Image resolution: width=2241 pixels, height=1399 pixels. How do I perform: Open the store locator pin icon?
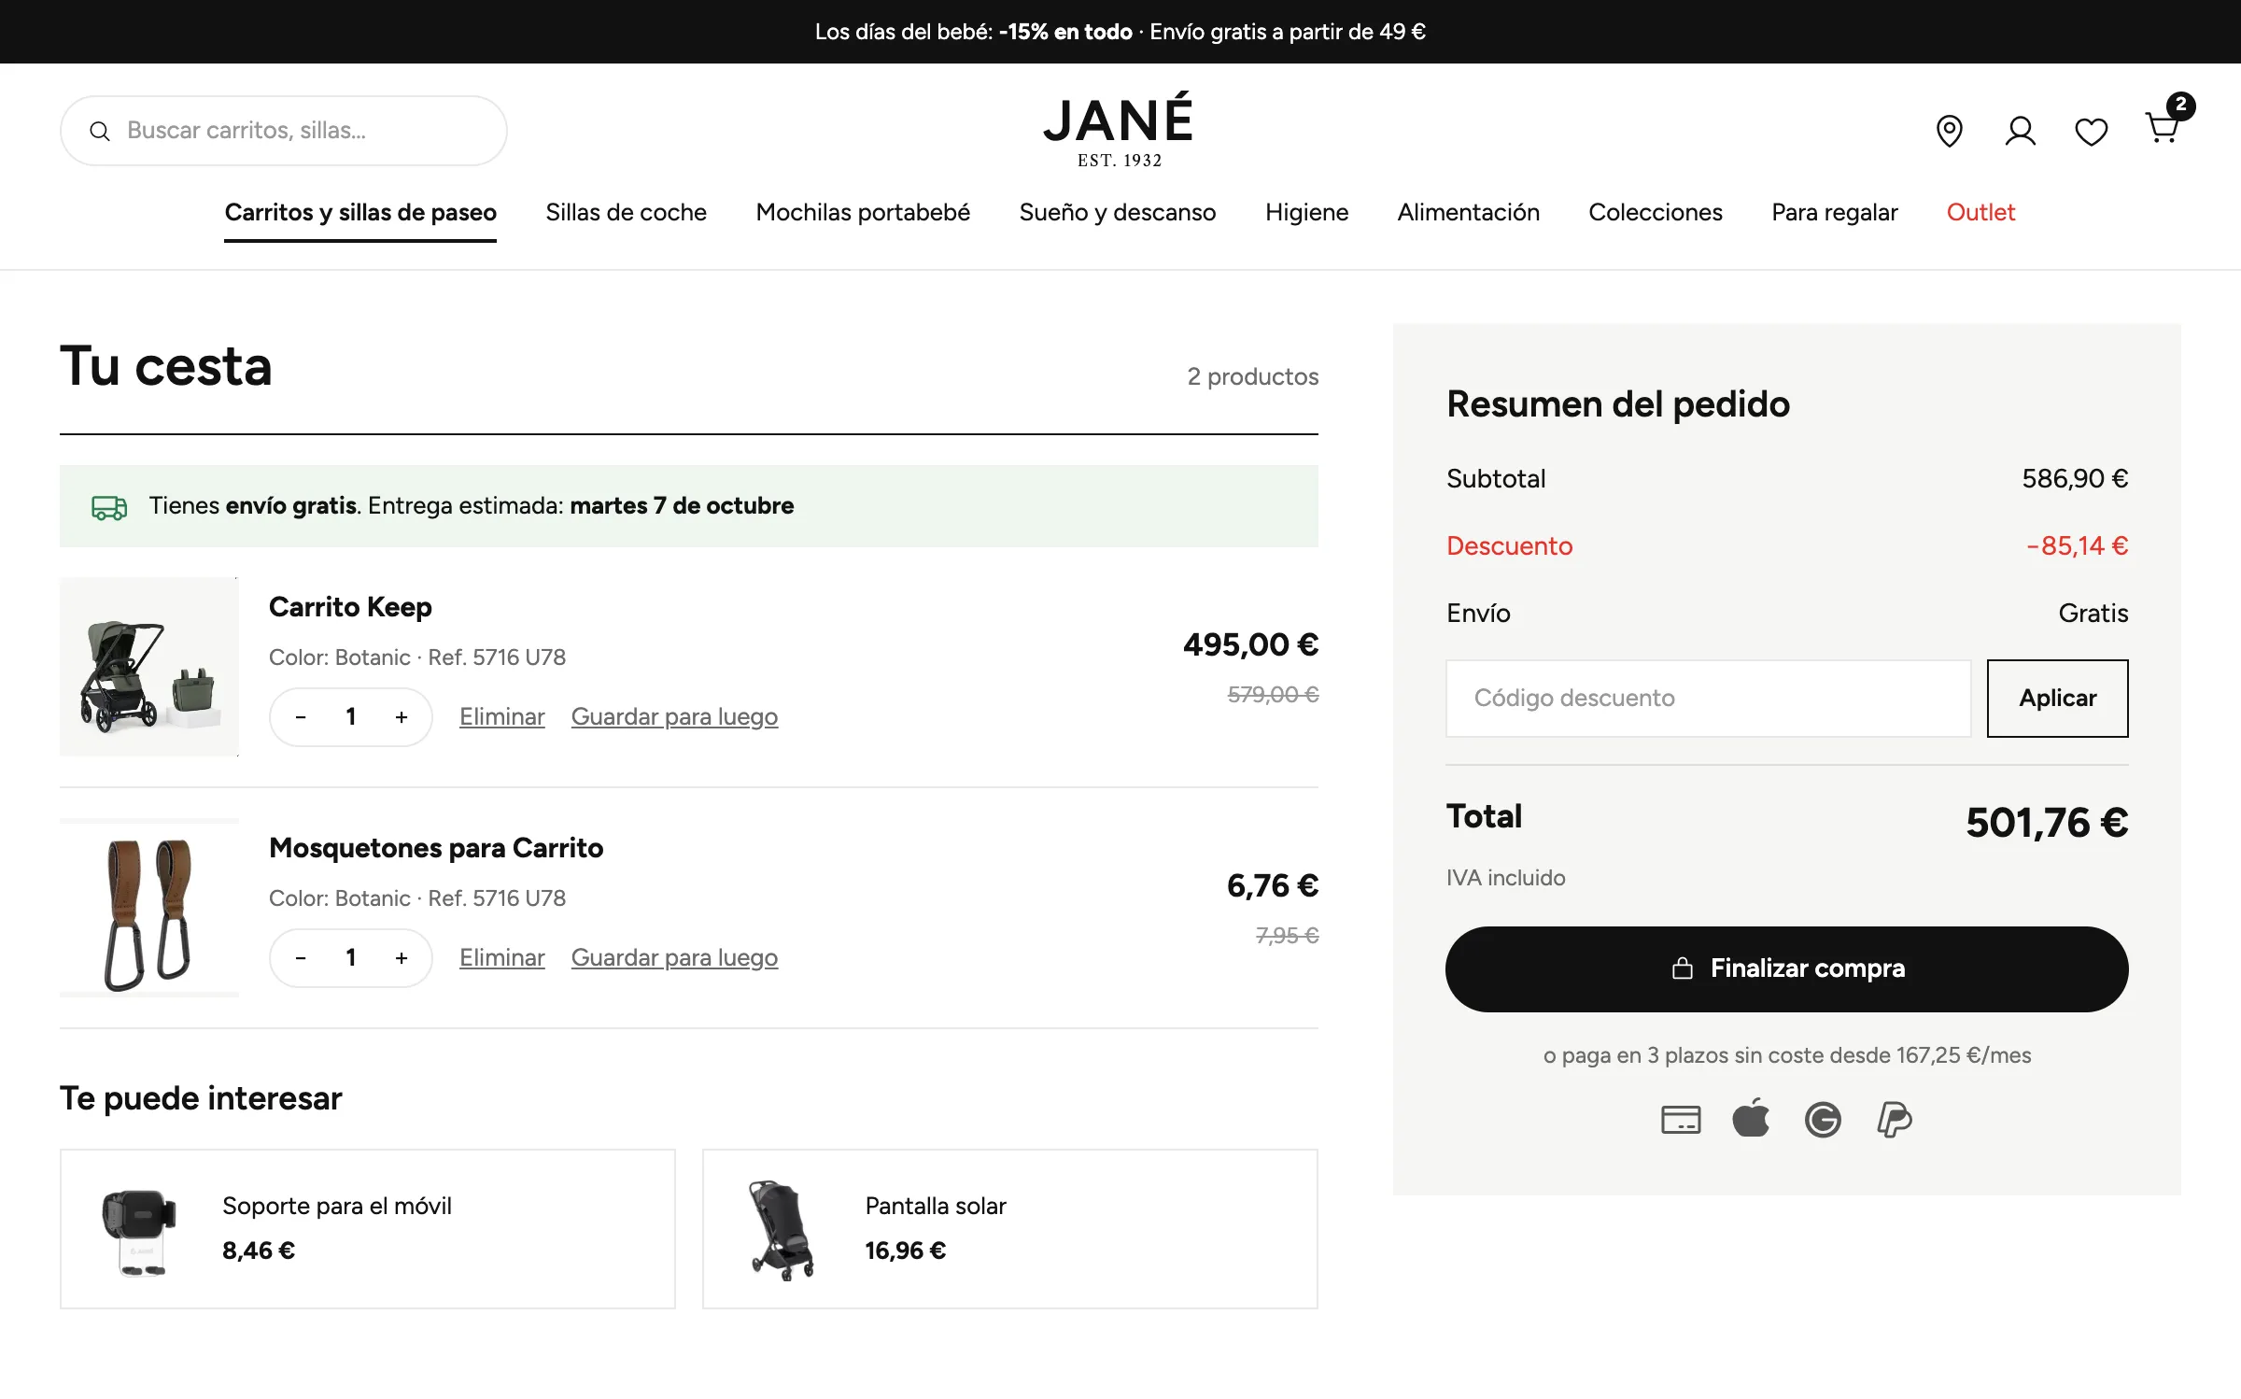[x=1949, y=131]
